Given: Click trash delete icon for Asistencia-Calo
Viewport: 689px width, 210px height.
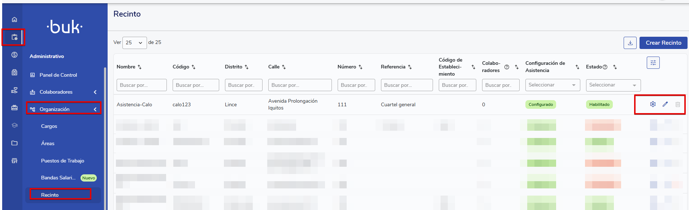Looking at the screenshot, I should pyautogui.click(x=677, y=104).
